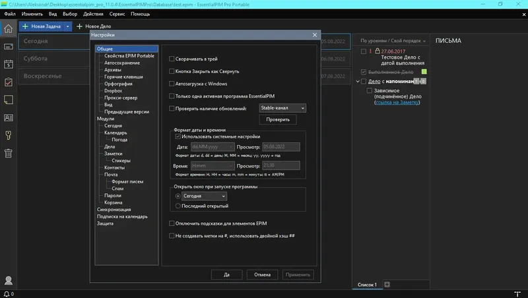Uncheck Использовать системные настройки
528x298 pixels.
point(178,136)
